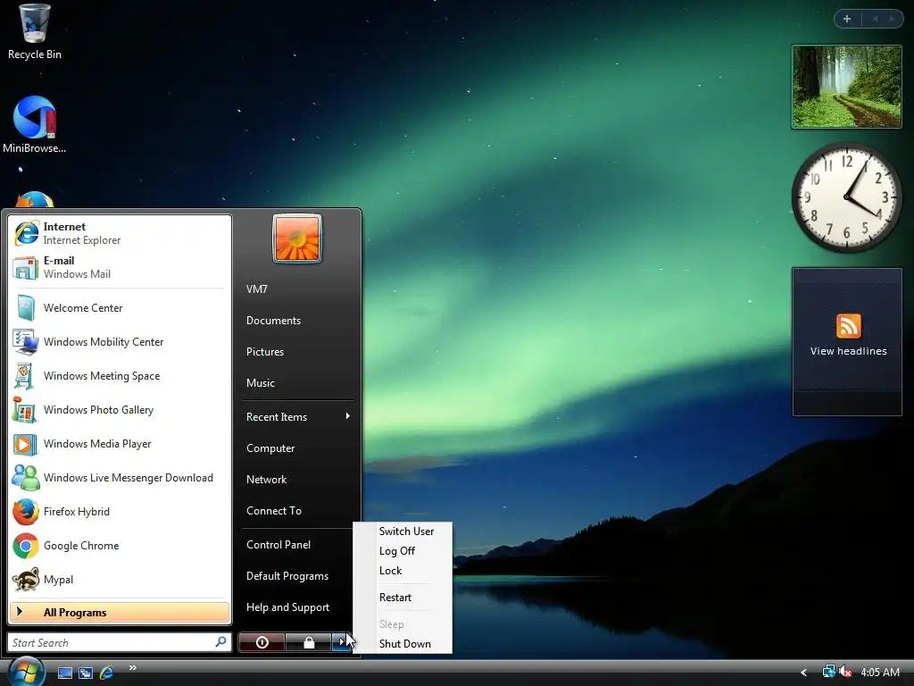Click the RSS feed icon in headlines gadget

[848, 325]
